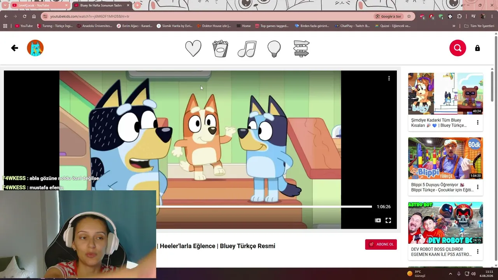Open the Top games tagged... bookmark
498x280 pixels.
click(272, 26)
